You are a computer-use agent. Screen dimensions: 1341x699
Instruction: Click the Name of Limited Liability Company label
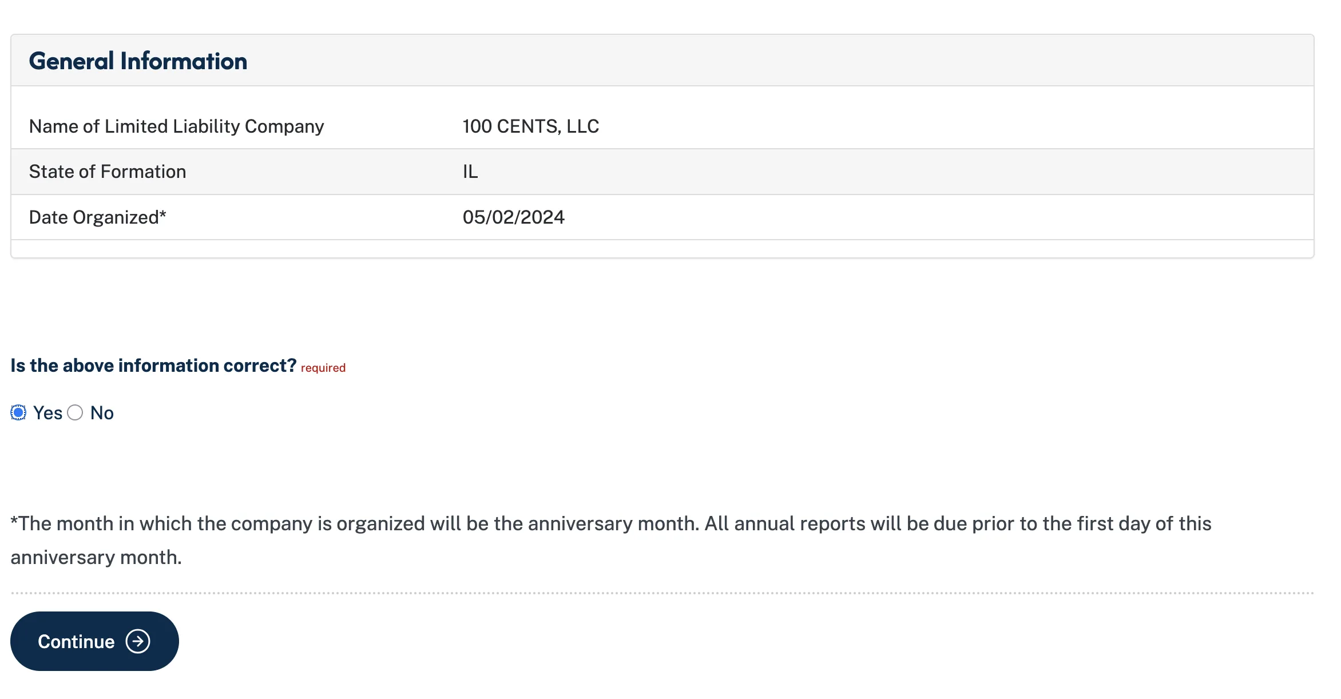click(x=176, y=126)
